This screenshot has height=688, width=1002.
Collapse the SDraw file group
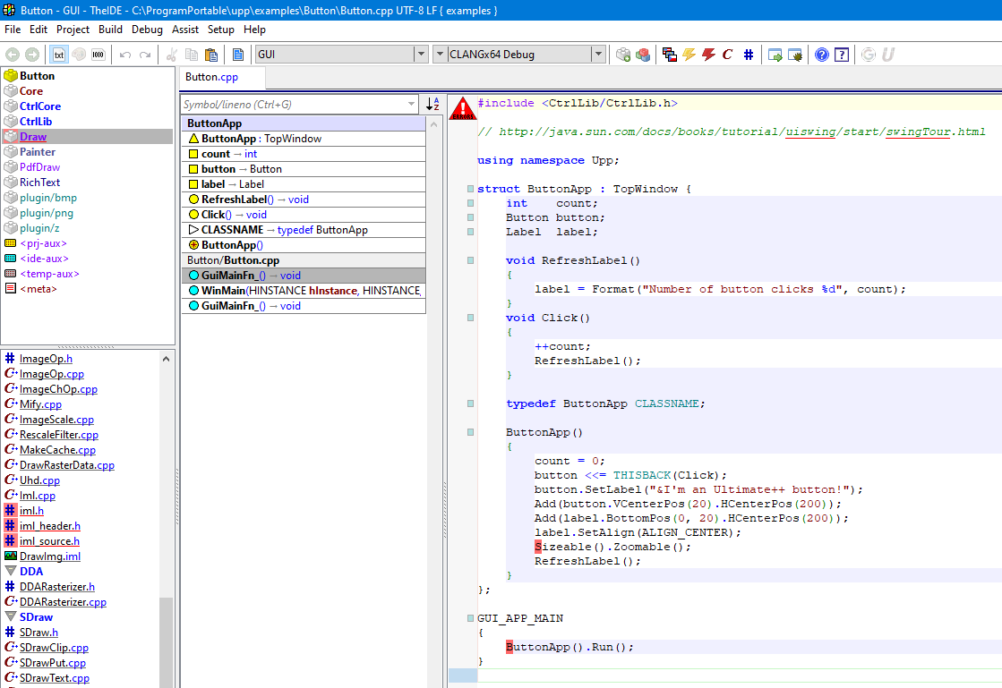coord(11,617)
